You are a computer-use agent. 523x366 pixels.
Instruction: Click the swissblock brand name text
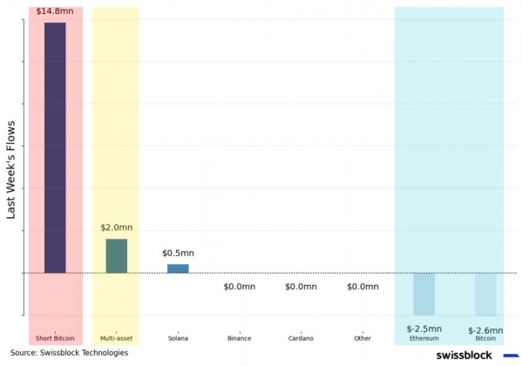tap(464, 355)
